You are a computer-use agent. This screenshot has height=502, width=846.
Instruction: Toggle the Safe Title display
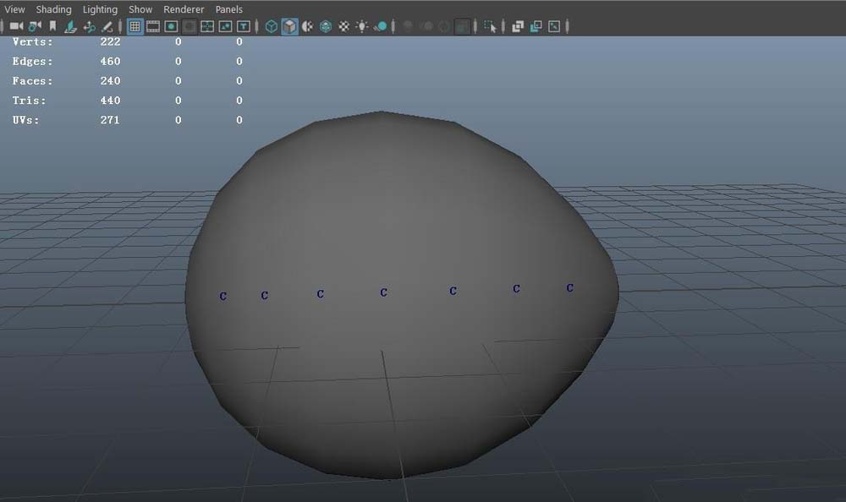click(244, 26)
